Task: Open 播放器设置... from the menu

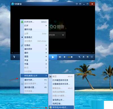Action: click(34, 87)
